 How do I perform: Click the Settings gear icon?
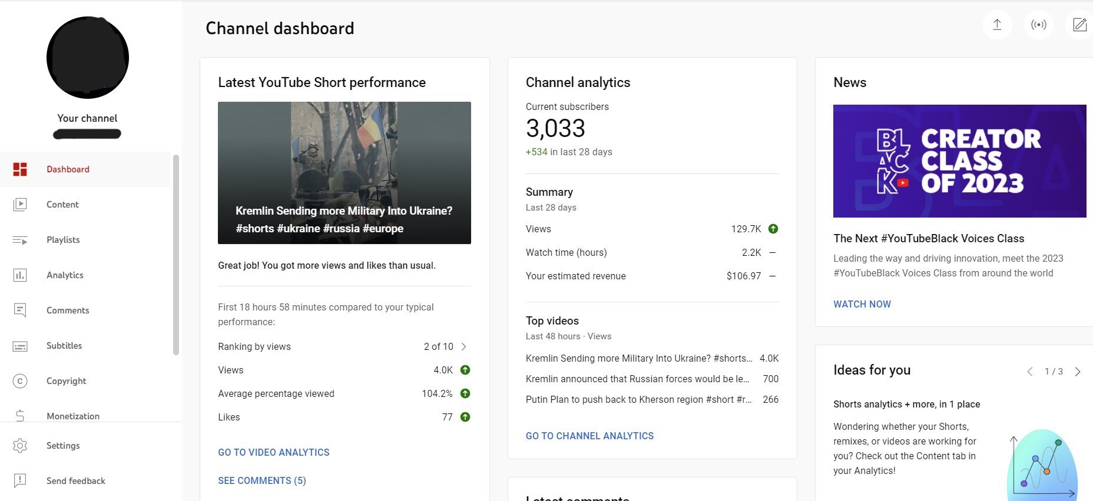pos(20,446)
